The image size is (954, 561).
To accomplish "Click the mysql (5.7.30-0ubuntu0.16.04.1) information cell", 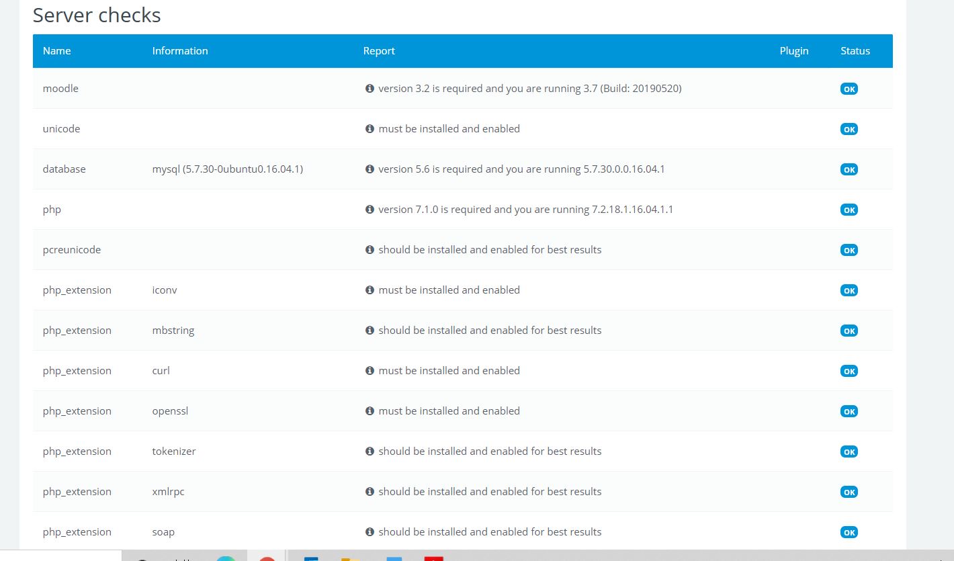I will pos(227,169).
